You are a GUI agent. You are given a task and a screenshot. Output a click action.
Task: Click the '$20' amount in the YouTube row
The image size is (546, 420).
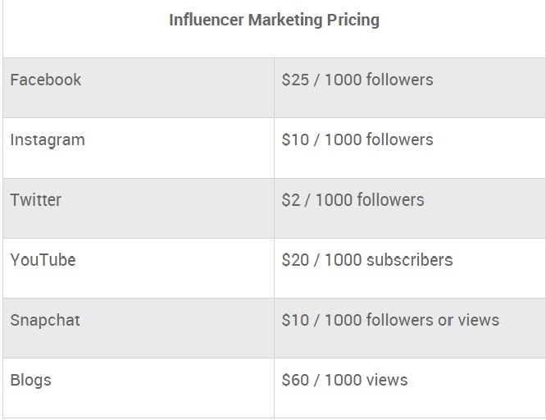[x=295, y=260]
